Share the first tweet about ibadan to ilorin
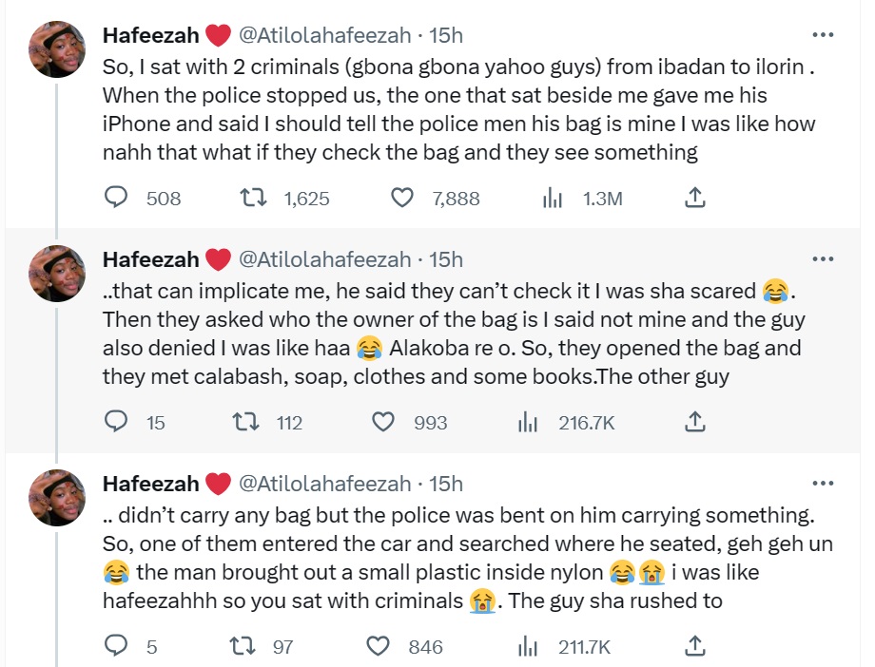Screen dimensions: 875x667 [695, 198]
